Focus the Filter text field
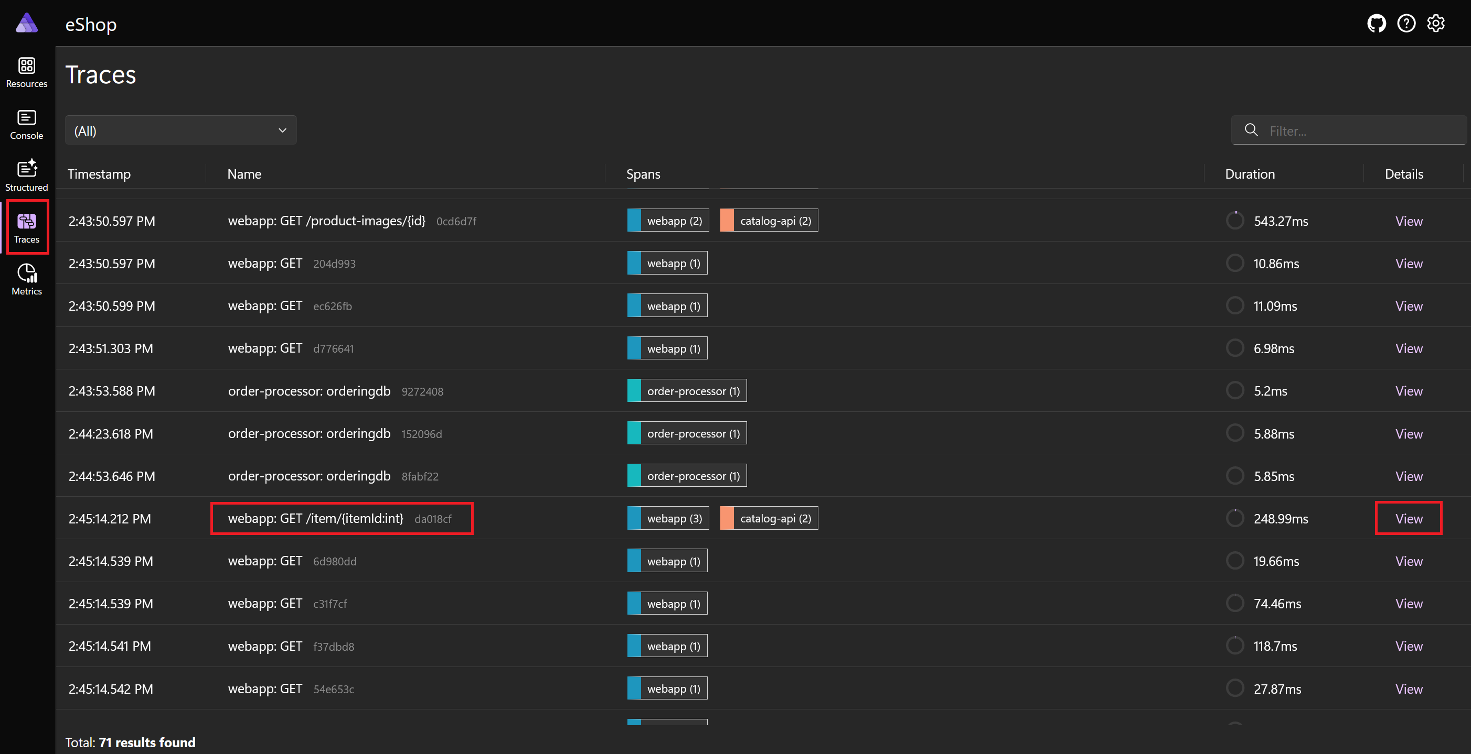This screenshot has height=754, width=1471. [x=1349, y=130]
